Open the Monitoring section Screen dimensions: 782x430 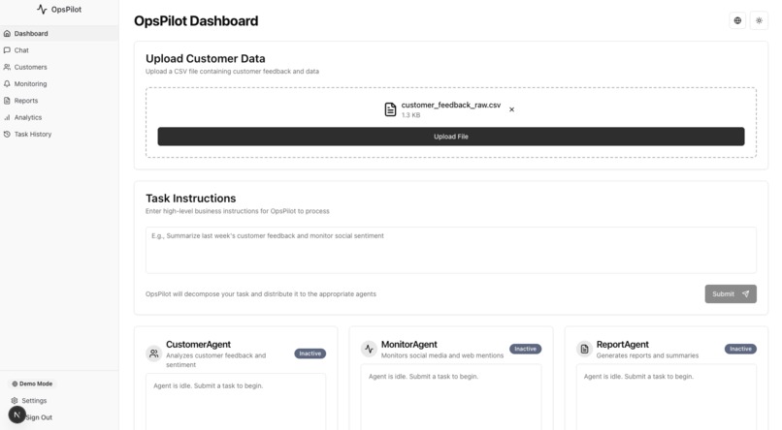[x=59, y=83]
